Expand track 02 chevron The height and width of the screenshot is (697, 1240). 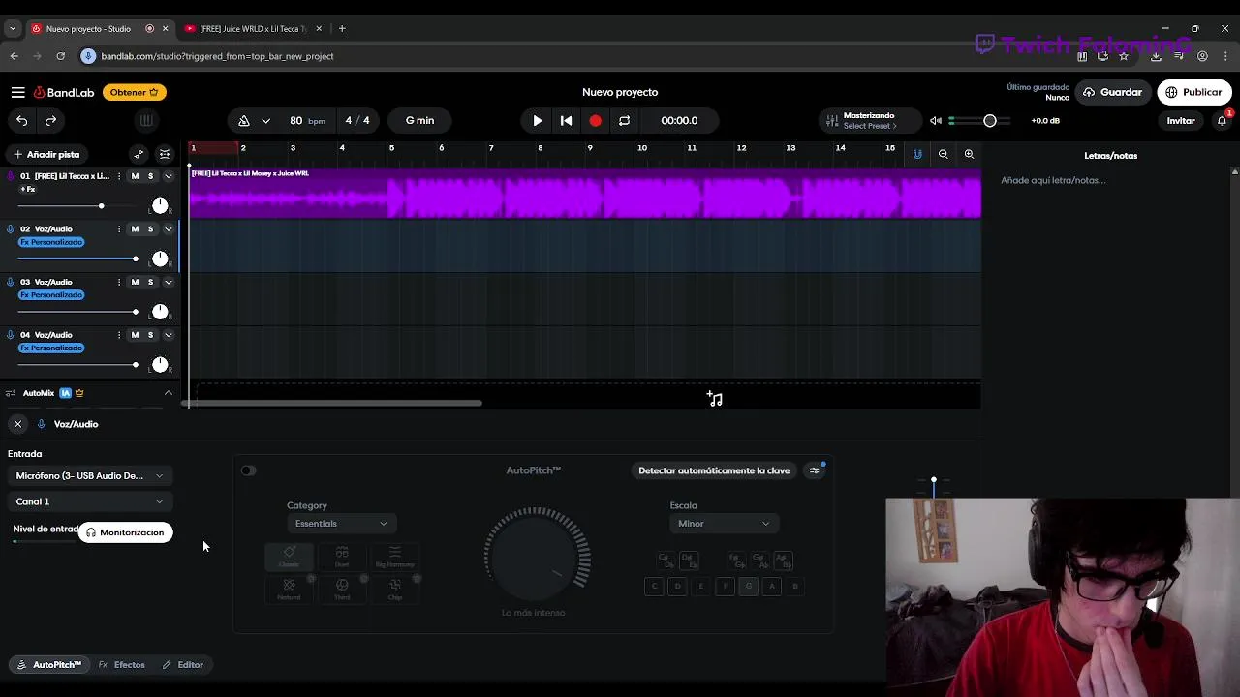(x=168, y=229)
